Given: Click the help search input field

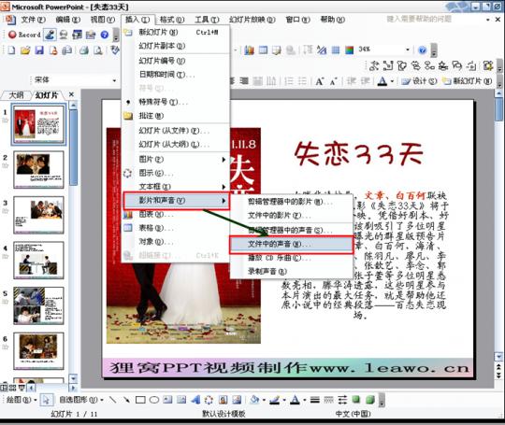Looking at the screenshot, I should point(435,19).
